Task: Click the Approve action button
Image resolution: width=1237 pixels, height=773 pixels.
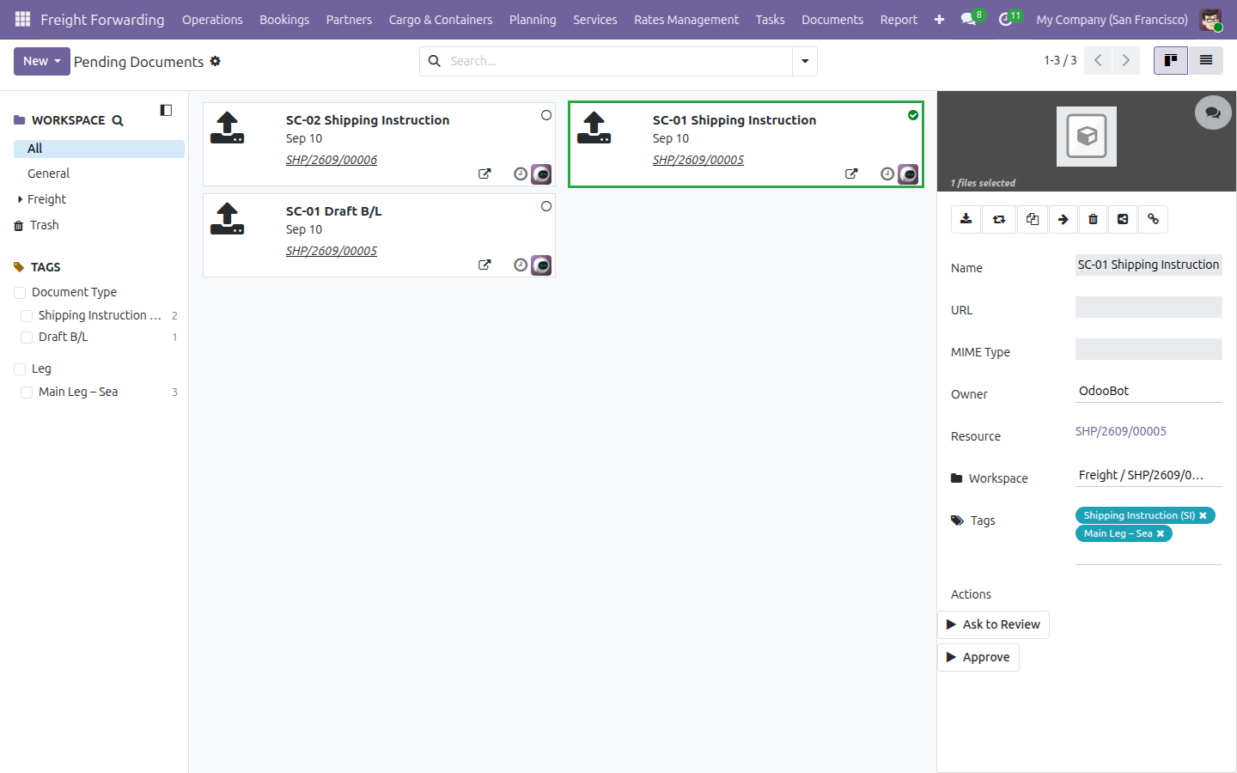Action: (978, 657)
